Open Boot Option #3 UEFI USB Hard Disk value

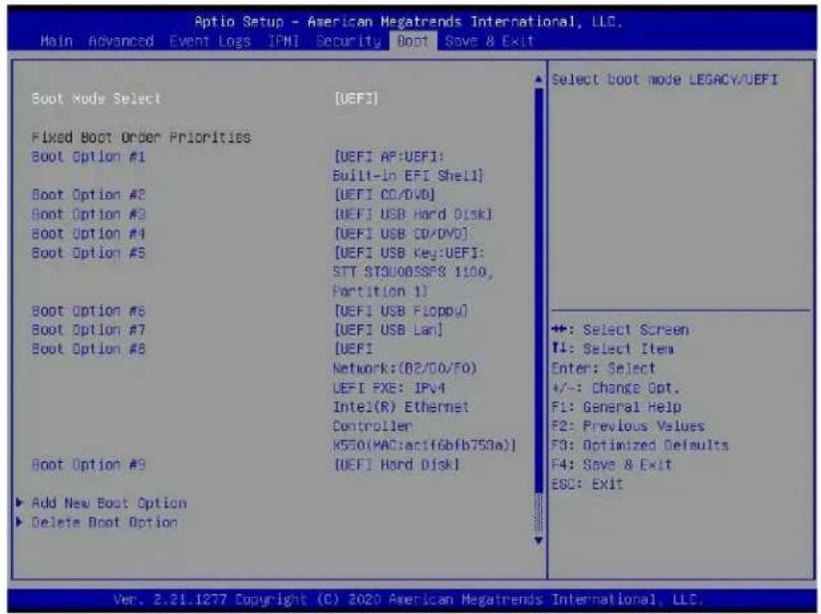tap(412, 214)
